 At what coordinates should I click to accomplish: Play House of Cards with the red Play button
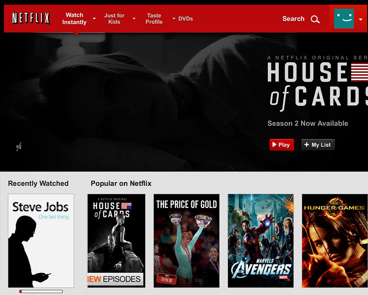(x=281, y=145)
